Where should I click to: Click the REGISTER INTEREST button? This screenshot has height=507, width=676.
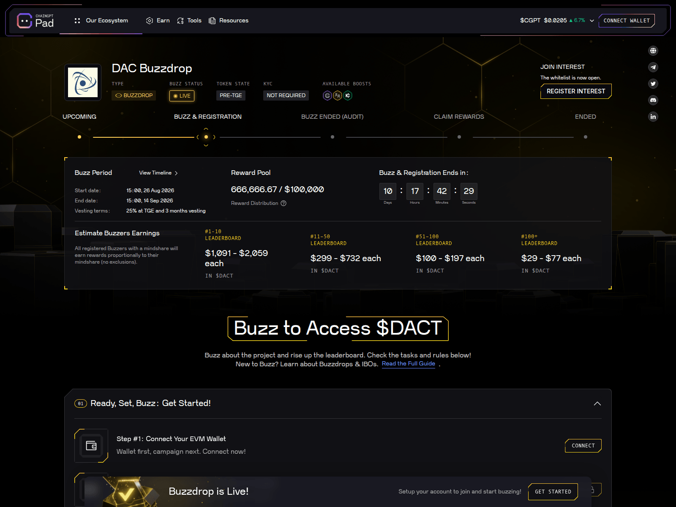click(x=576, y=91)
